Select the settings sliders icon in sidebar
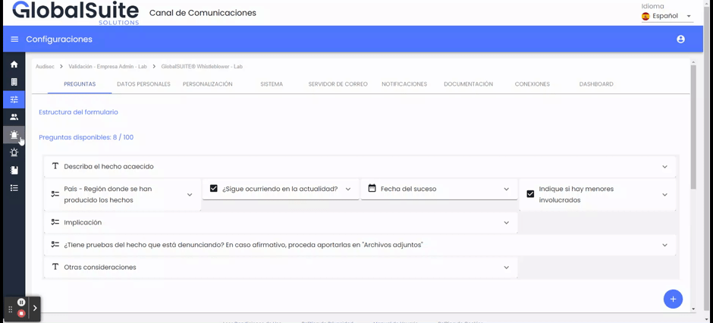713x323 pixels. coord(14,99)
